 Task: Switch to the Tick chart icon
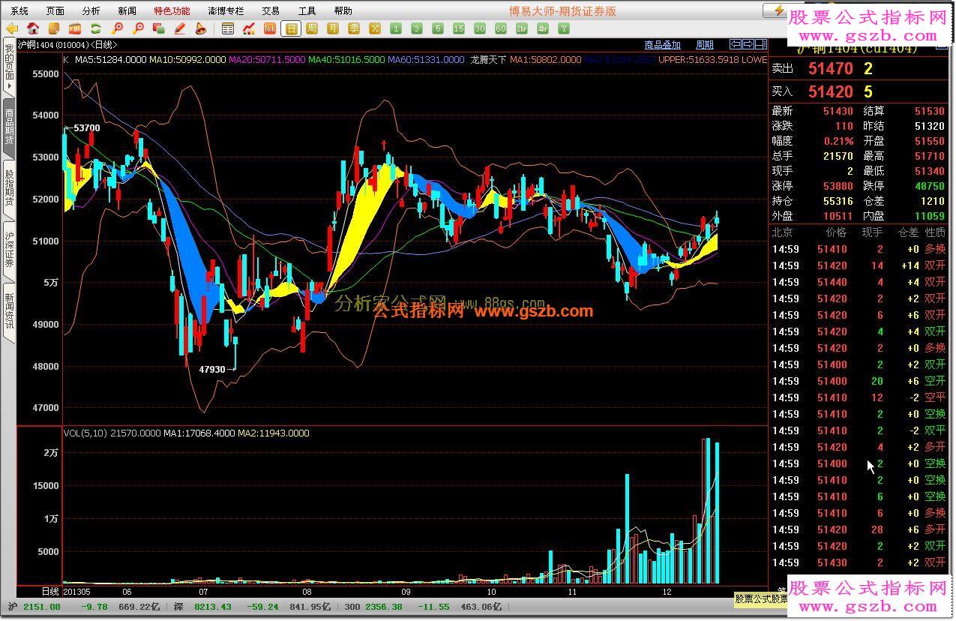click(270, 28)
